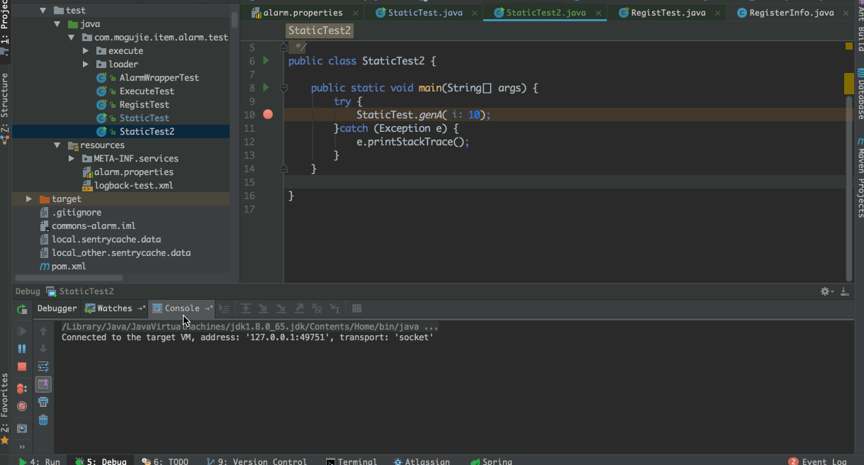Expand the META-INF.services folder

[72, 159]
